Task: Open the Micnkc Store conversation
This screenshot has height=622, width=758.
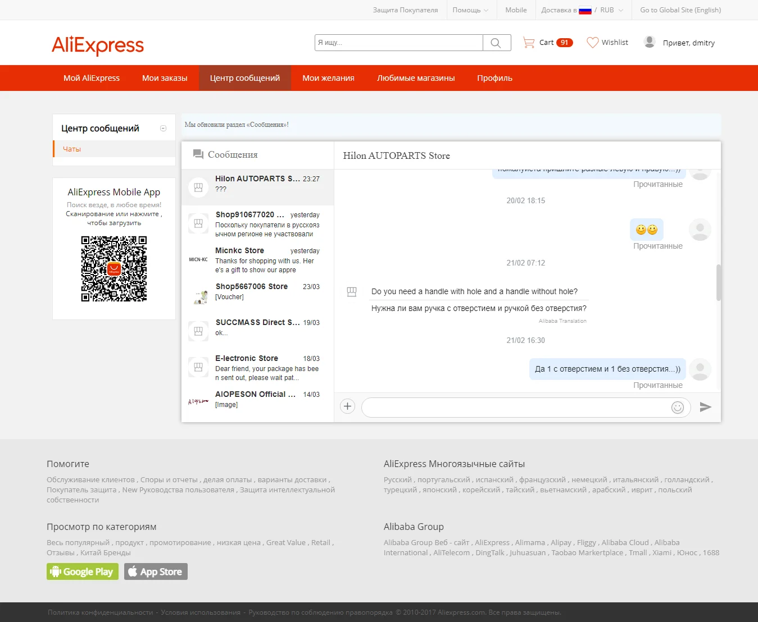Action: pyautogui.click(x=258, y=259)
